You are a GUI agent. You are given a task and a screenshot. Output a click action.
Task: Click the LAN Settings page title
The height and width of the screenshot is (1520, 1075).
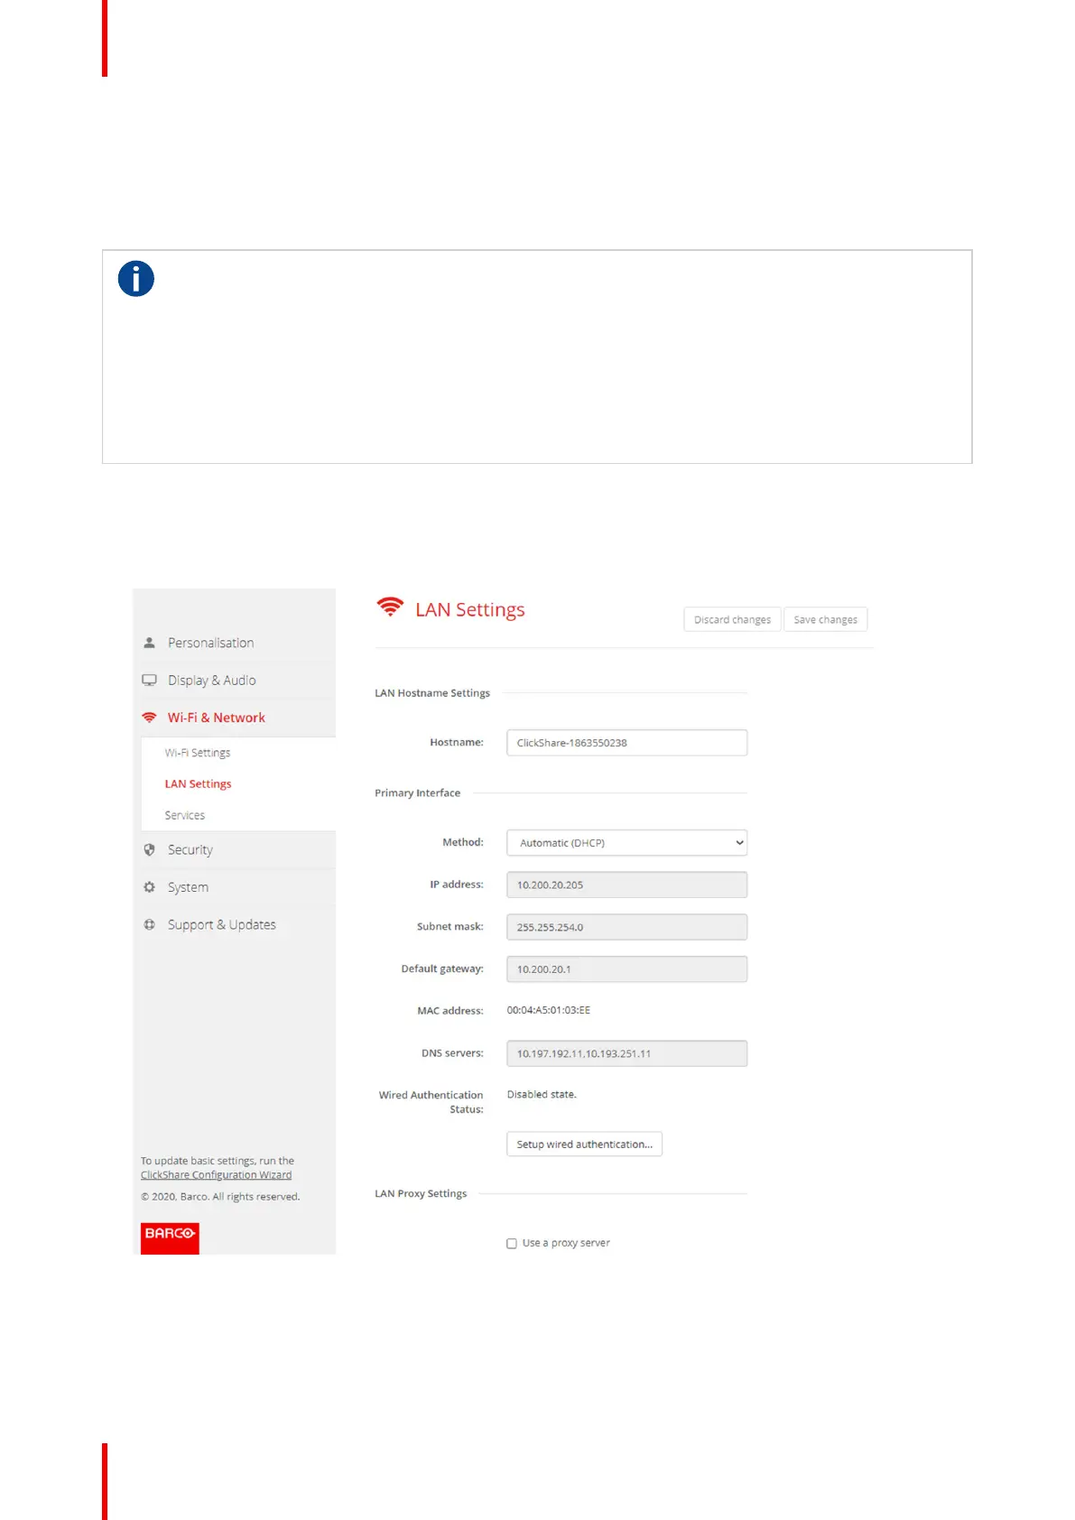tap(469, 610)
